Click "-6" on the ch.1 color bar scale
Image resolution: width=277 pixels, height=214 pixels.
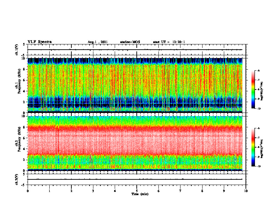pos(258,70)
